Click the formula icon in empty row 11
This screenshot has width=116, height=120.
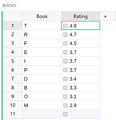(65, 114)
